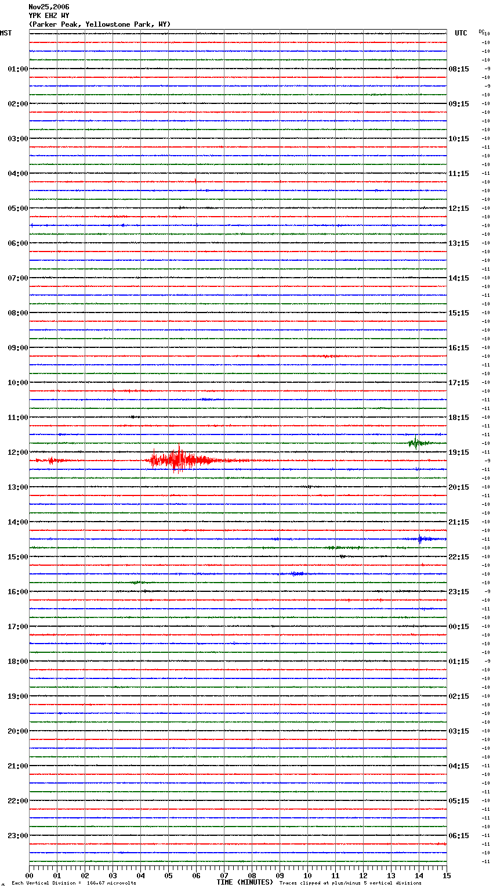This screenshot has width=493, height=891.
Task: Click minute 05 on the bottom axis
Action: pos(168,876)
